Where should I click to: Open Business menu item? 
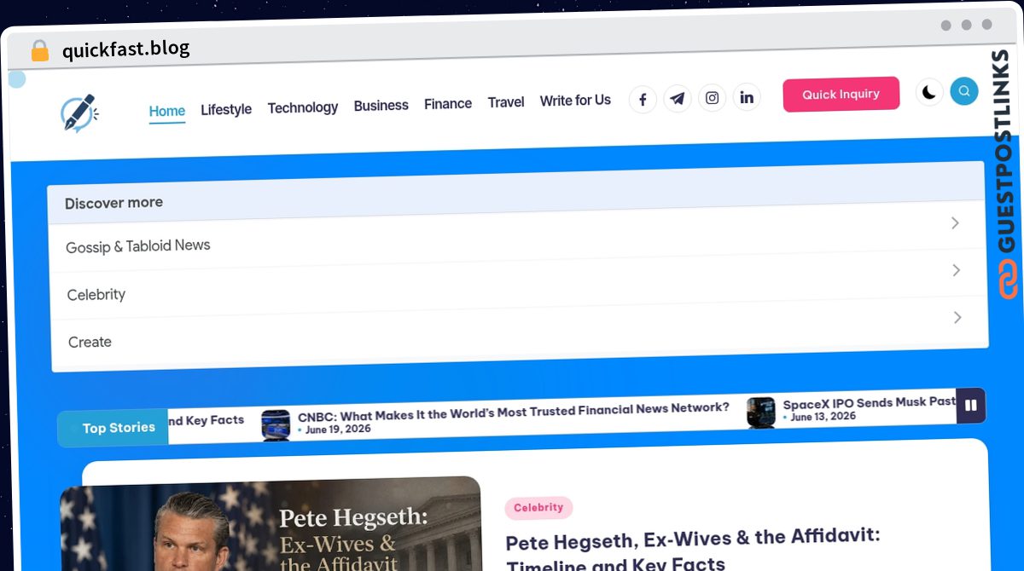(381, 106)
